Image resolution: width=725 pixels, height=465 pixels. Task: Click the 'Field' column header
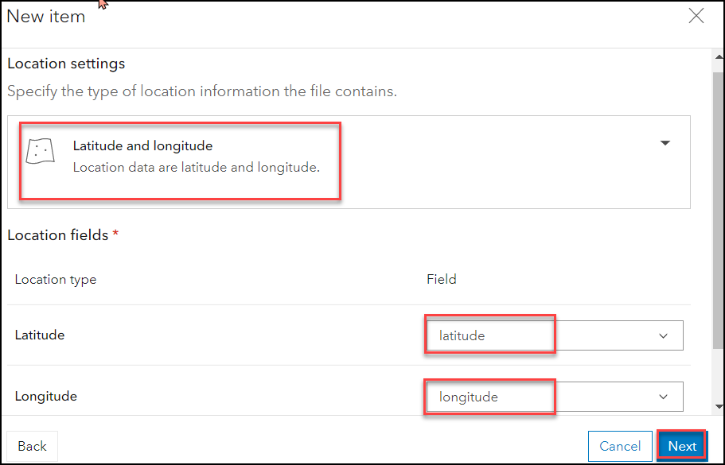click(442, 280)
